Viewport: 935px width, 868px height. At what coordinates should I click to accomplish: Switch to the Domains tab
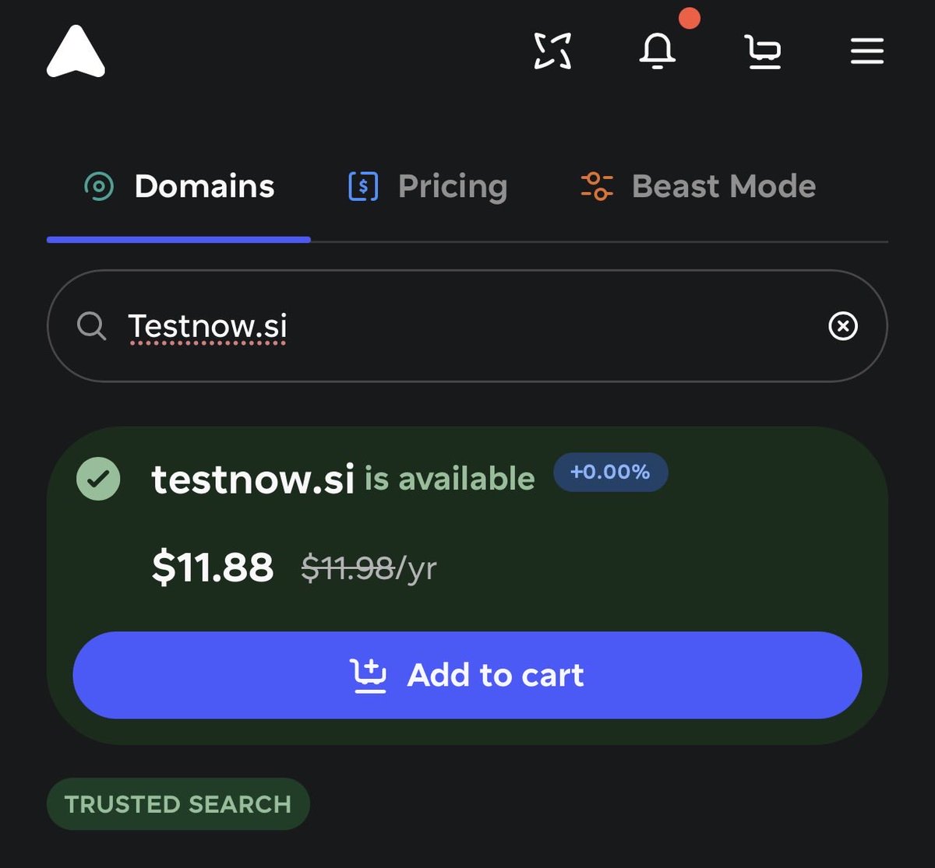coord(178,187)
